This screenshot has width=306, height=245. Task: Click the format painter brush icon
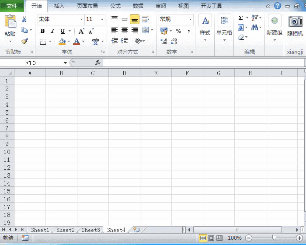[x=24, y=41]
